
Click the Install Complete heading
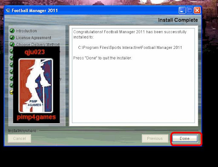tap(178, 20)
